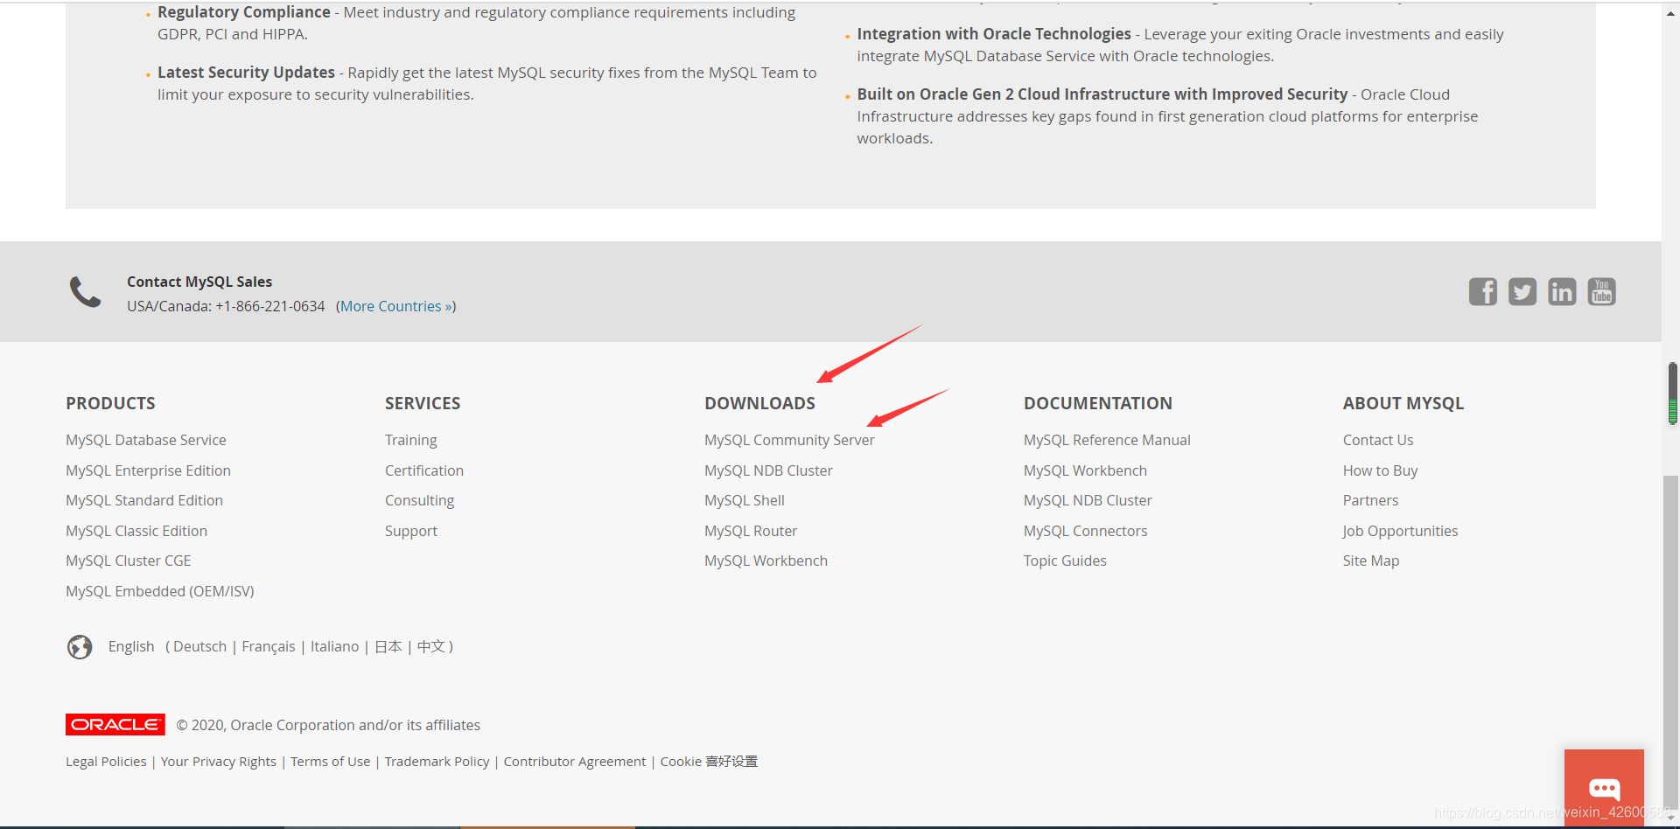
Task: Open MySQL NDB Cluster under Documentation
Action: click(x=1088, y=500)
